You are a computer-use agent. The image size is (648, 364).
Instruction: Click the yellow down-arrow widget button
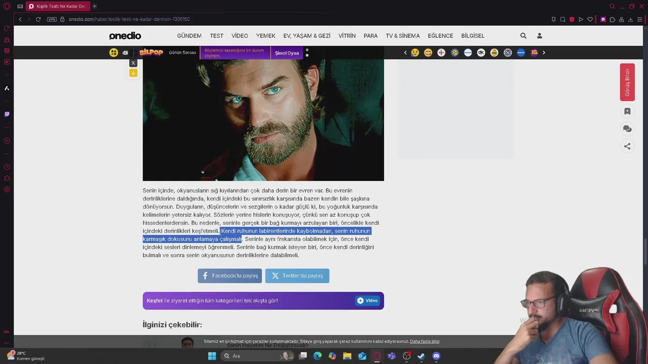[133, 73]
